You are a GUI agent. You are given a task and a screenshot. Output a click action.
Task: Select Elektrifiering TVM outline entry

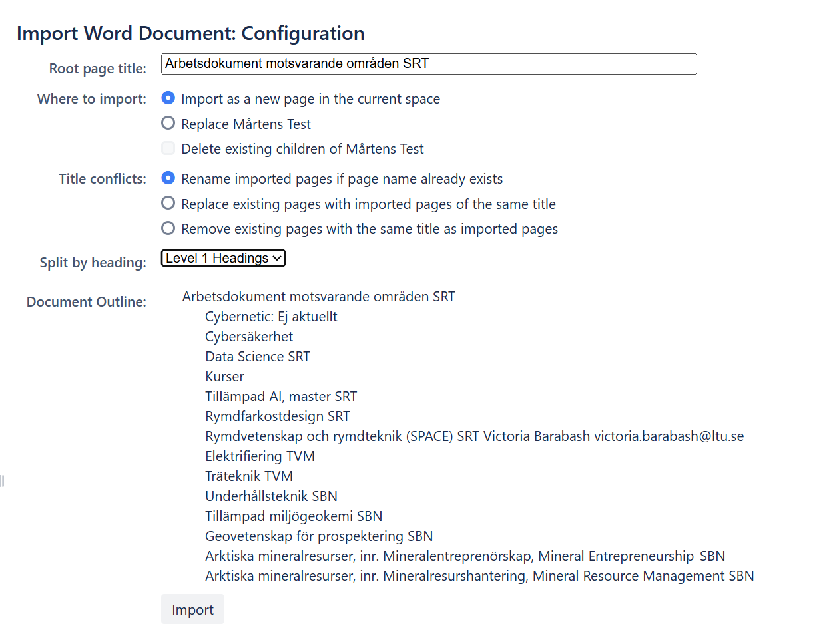(x=260, y=456)
